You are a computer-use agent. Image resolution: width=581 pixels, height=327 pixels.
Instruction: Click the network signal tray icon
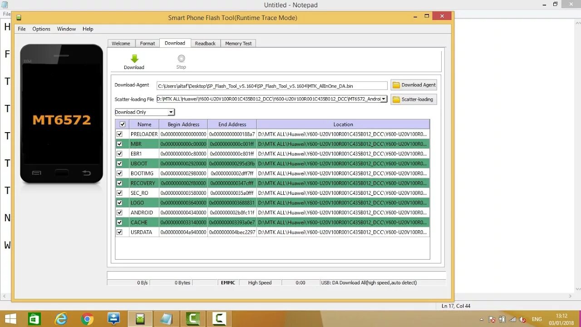(x=512, y=319)
